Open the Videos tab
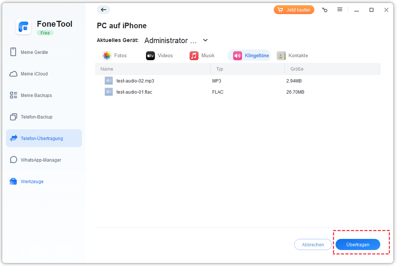Image resolution: width=397 pixels, height=266 pixels. click(x=159, y=56)
